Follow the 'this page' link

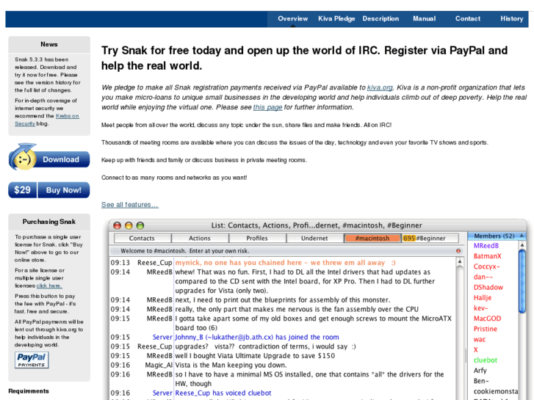click(267, 107)
